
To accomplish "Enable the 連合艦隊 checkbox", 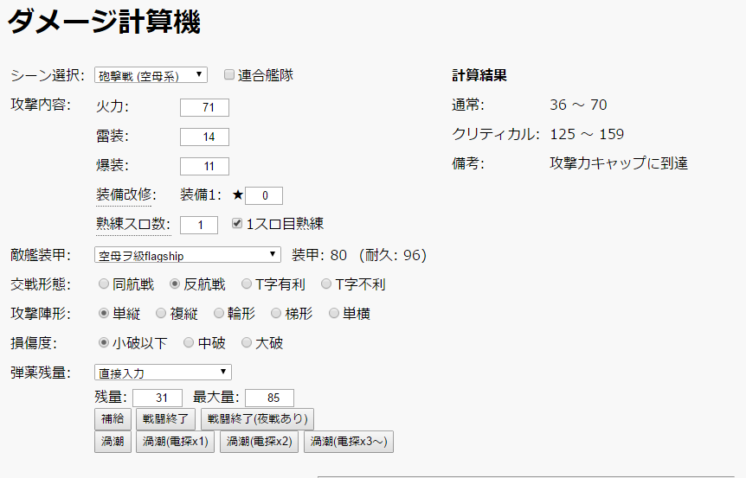I will (229, 75).
